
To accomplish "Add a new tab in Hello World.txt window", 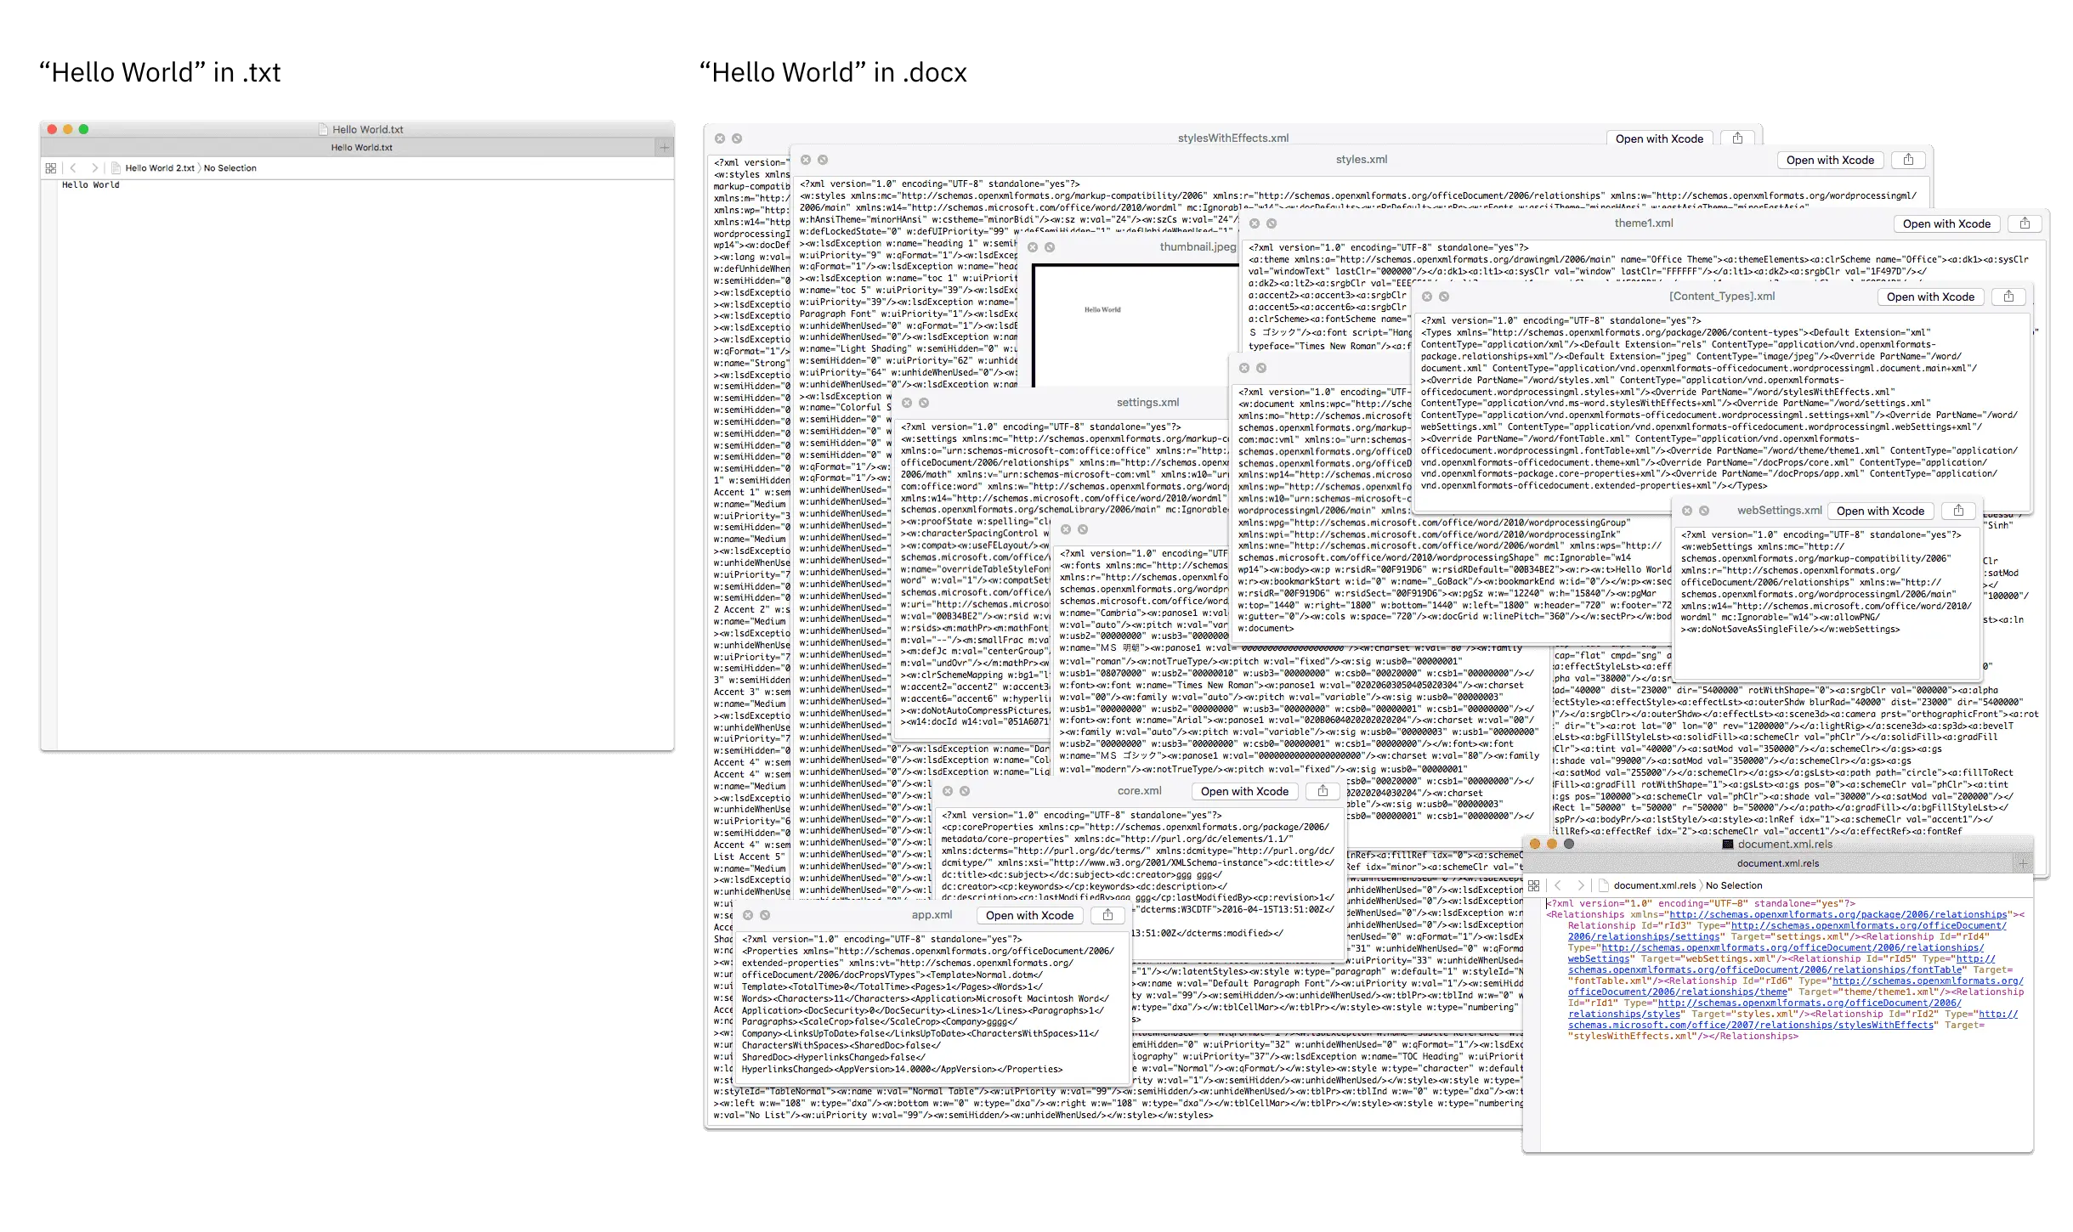I will point(664,148).
